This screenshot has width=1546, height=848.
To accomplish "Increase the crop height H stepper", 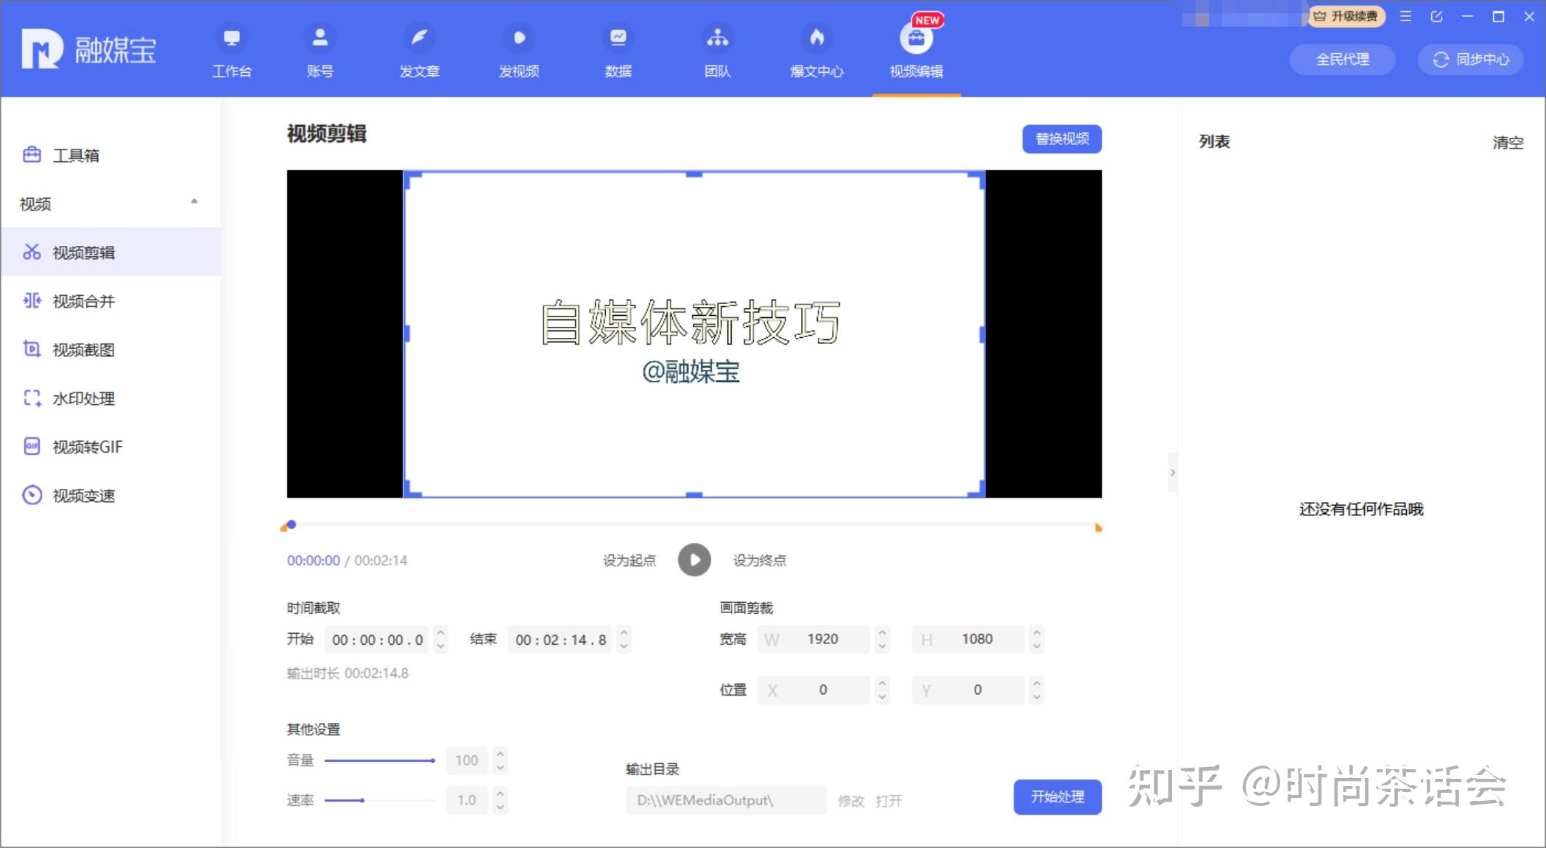I will click(1037, 632).
